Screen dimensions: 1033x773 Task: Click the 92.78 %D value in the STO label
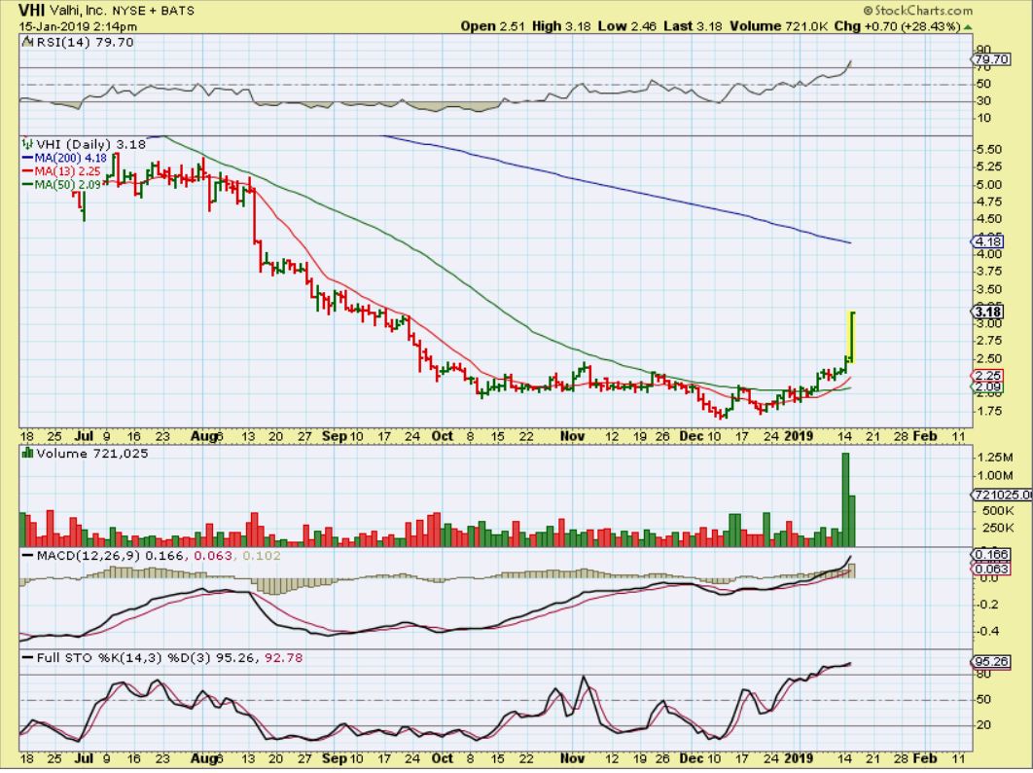(284, 657)
